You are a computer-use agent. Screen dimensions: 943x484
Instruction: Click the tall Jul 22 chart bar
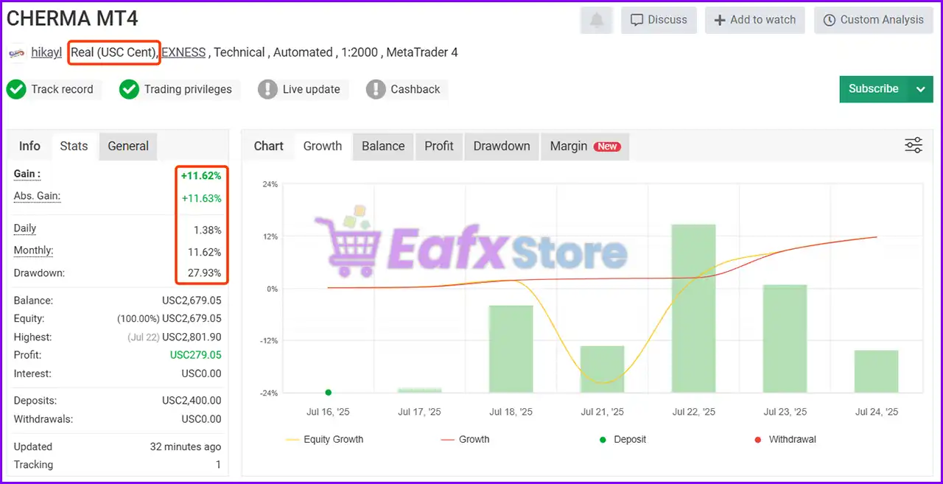pyautogui.click(x=693, y=309)
